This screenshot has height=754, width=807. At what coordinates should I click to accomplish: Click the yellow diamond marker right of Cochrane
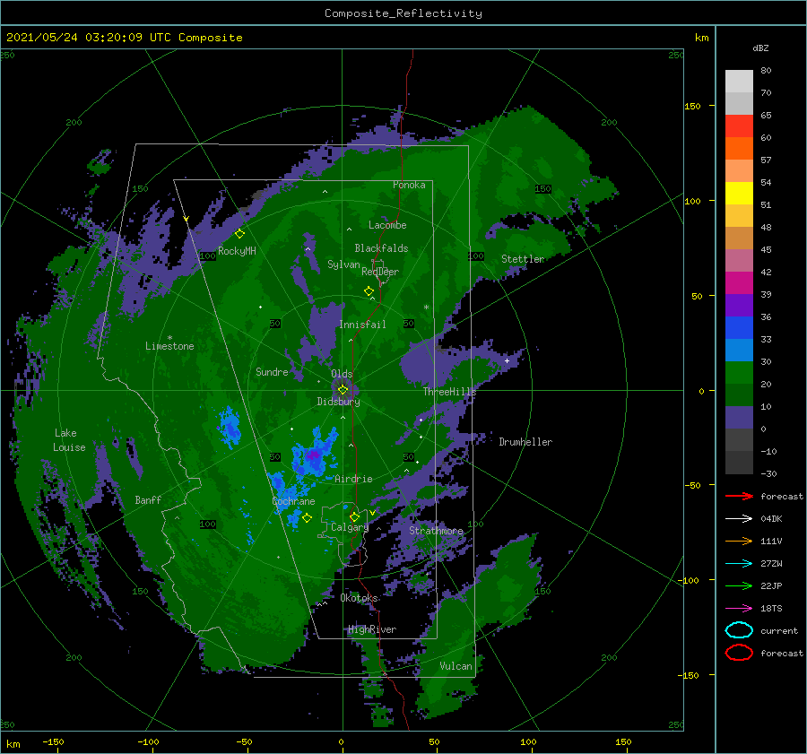click(x=307, y=518)
